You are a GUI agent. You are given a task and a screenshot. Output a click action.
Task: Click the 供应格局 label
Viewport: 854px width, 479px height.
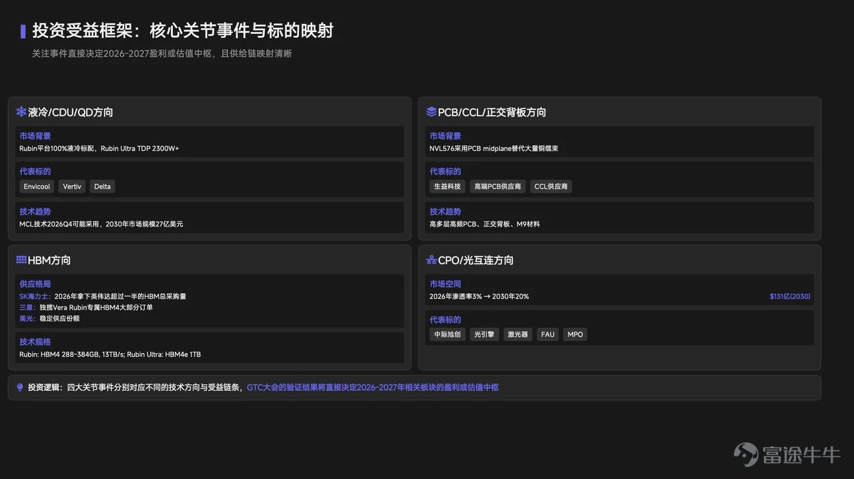point(35,284)
